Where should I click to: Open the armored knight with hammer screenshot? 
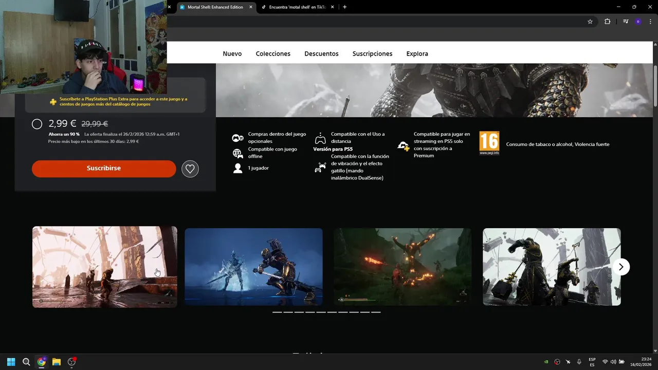(552, 267)
